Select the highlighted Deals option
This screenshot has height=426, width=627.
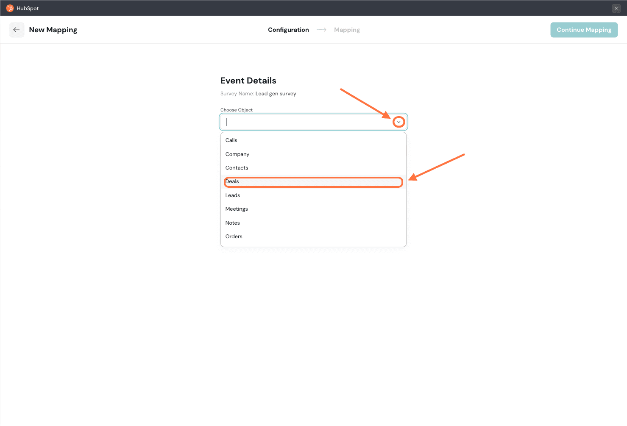click(232, 181)
